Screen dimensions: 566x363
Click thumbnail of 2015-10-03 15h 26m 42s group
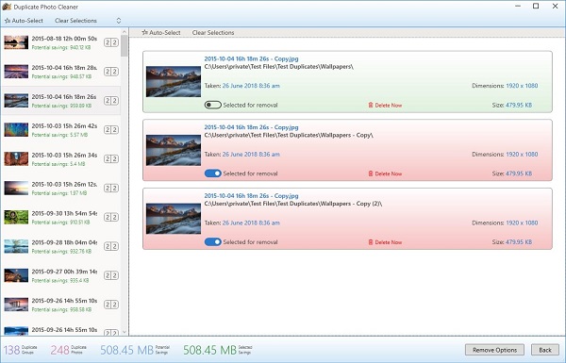[x=16, y=130]
